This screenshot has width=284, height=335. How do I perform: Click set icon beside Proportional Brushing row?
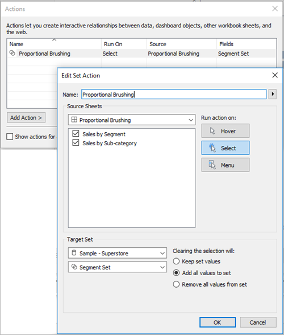pos(12,53)
